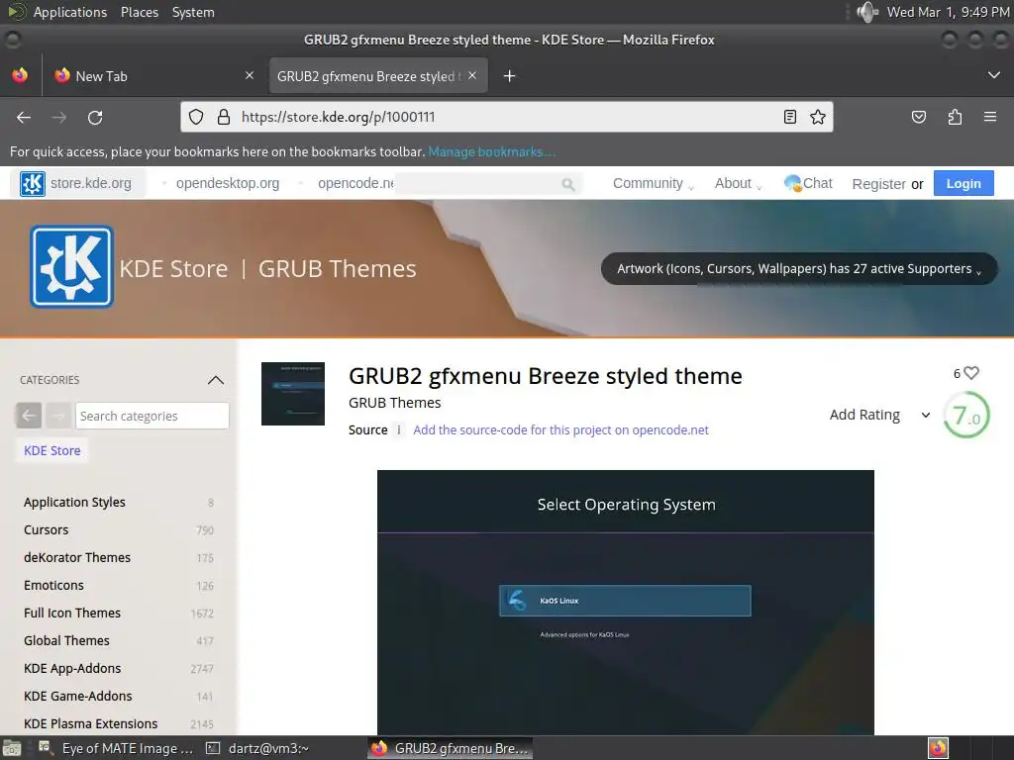Open Firefox hamburger application menu
The image size is (1014, 760).
[x=990, y=117]
